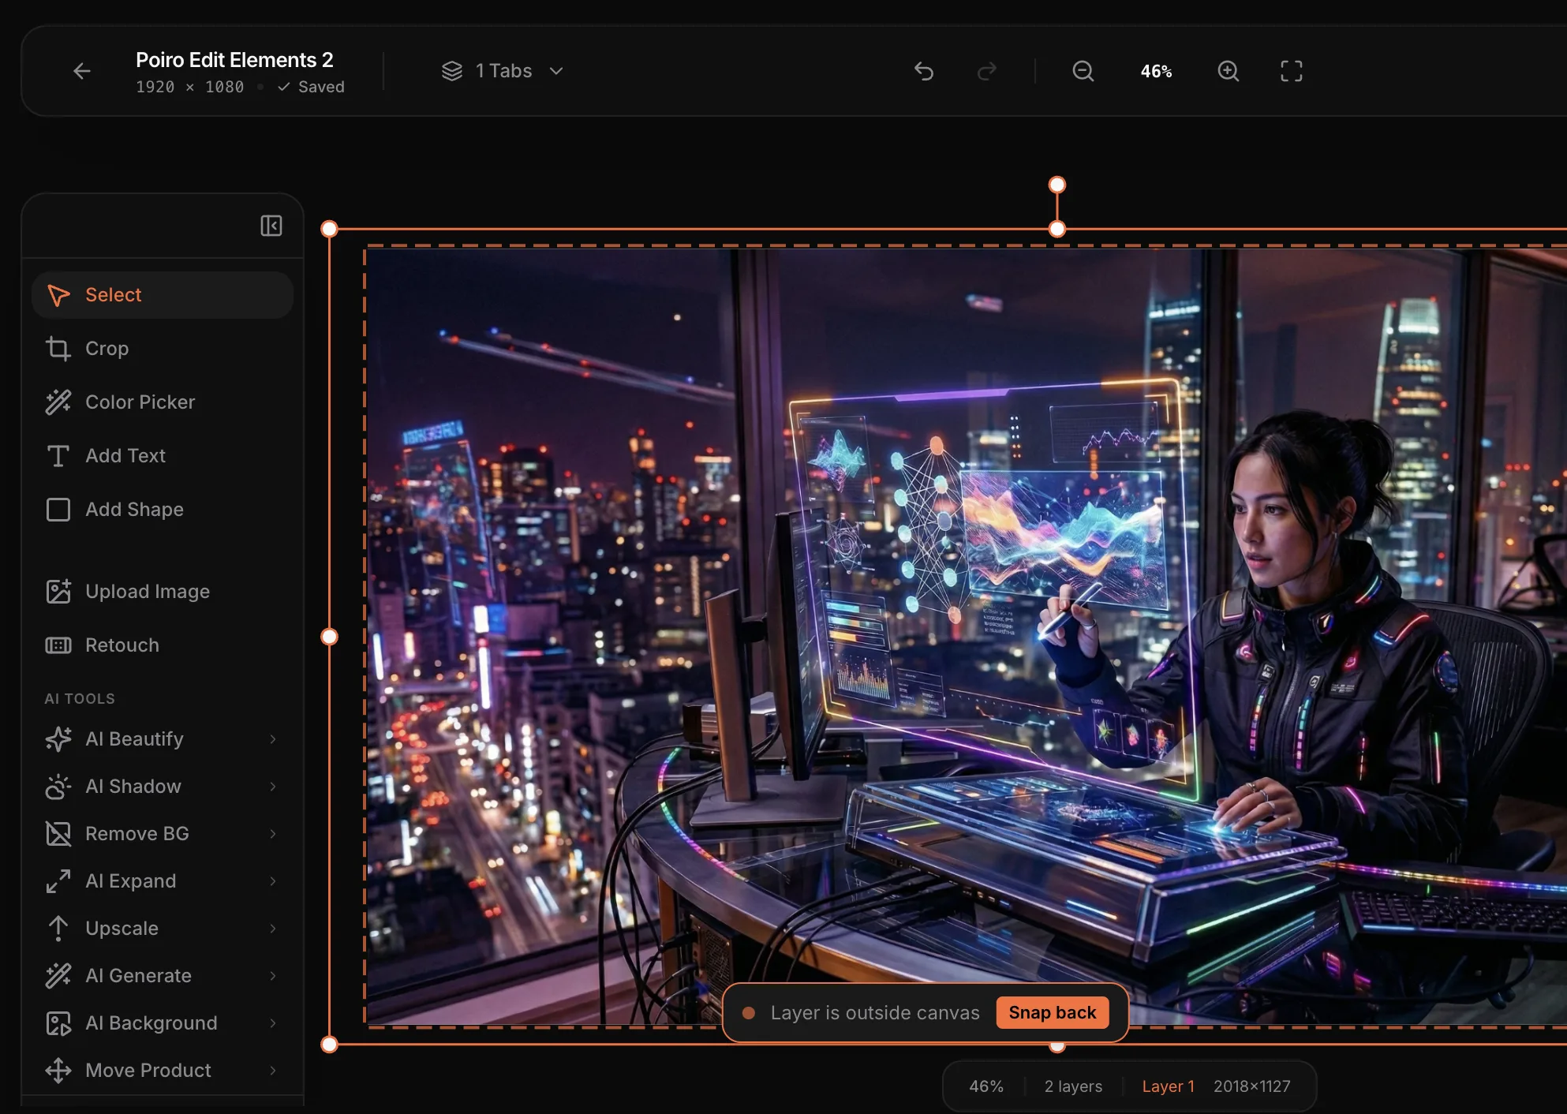
Task: Open the 1 Tabs dropdown
Action: pos(503,71)
